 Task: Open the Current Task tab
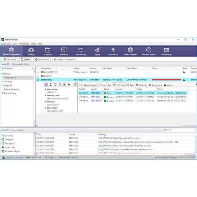click(105, 85)
